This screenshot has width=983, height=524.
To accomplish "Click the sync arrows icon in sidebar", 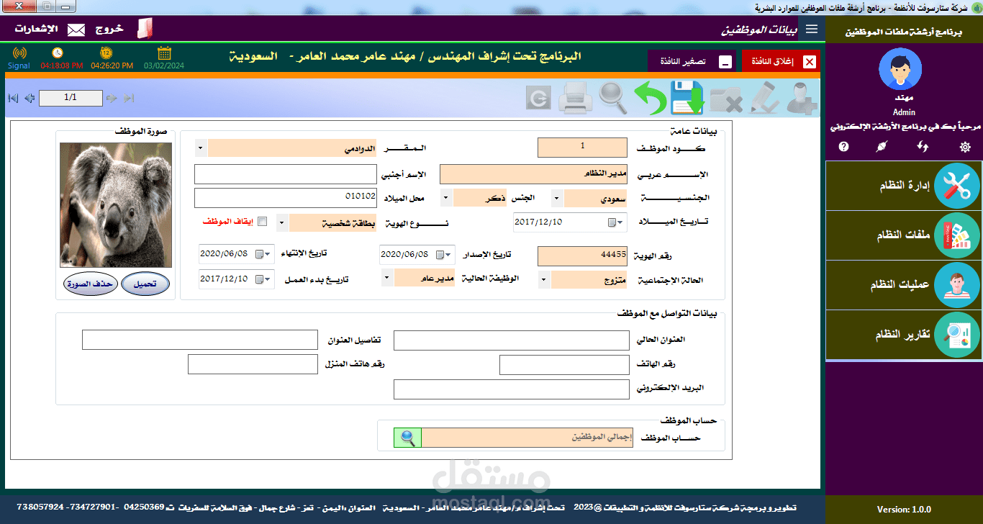I will pos(923,147).
